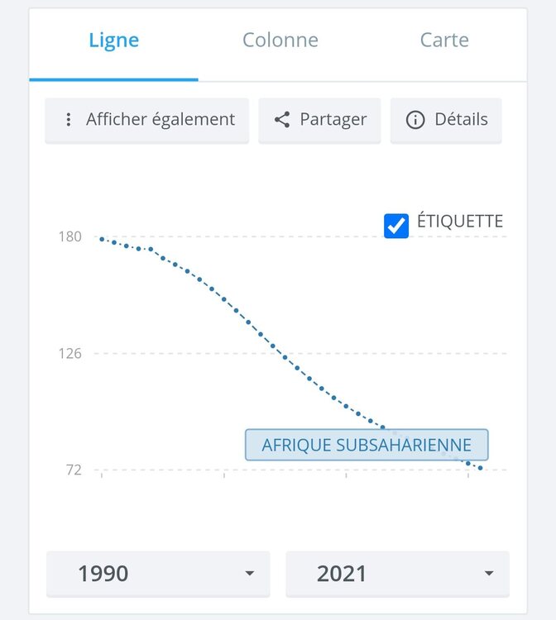556x620 pixels.
Task: Click the arrow of the 2021 selector
Action: point(488,574)
